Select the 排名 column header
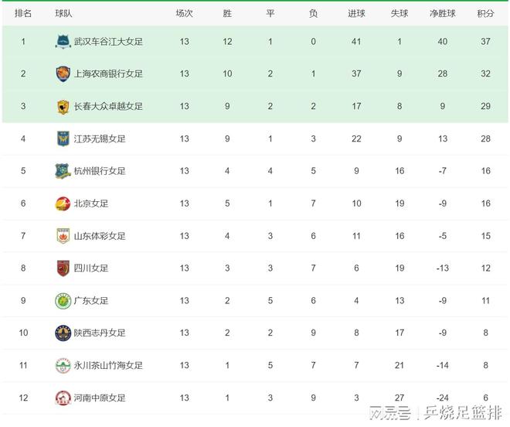 [x=23, y=13]
